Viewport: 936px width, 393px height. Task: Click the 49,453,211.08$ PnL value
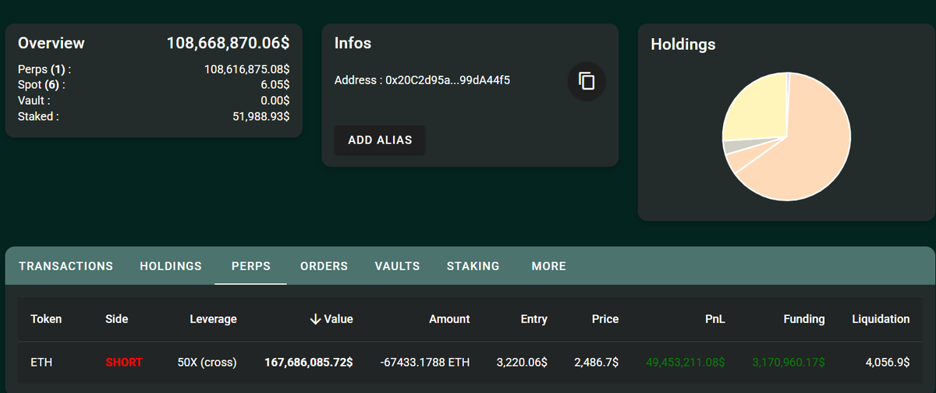pos(686,363)
